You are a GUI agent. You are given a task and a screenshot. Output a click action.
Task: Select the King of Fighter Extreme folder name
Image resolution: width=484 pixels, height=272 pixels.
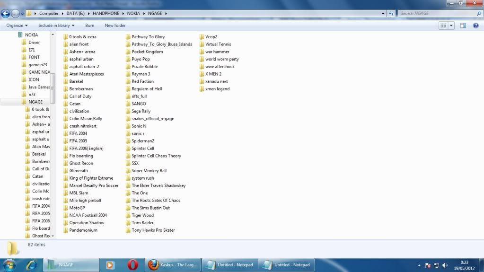[x=91, y=178]
